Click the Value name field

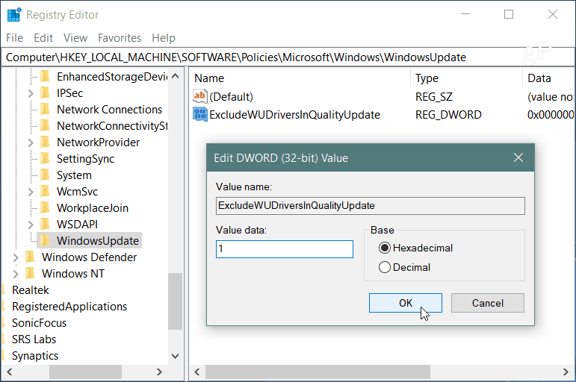click(x=371, y=206)
